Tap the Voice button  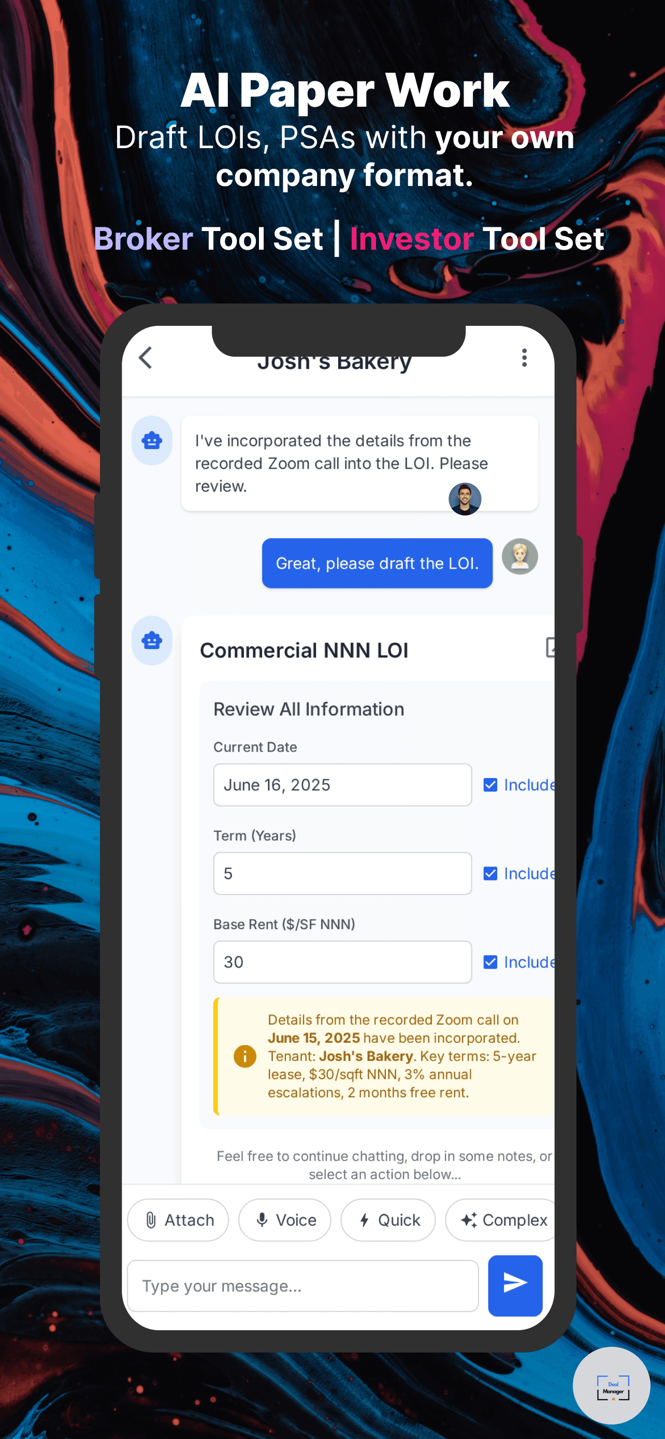click(284, 1220)
